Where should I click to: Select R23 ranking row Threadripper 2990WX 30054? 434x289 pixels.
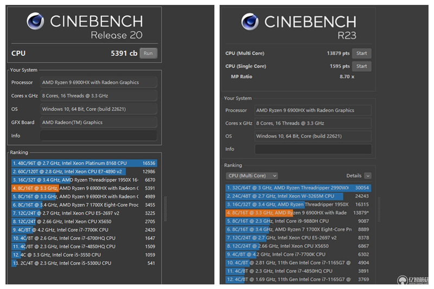coord(298,188)
